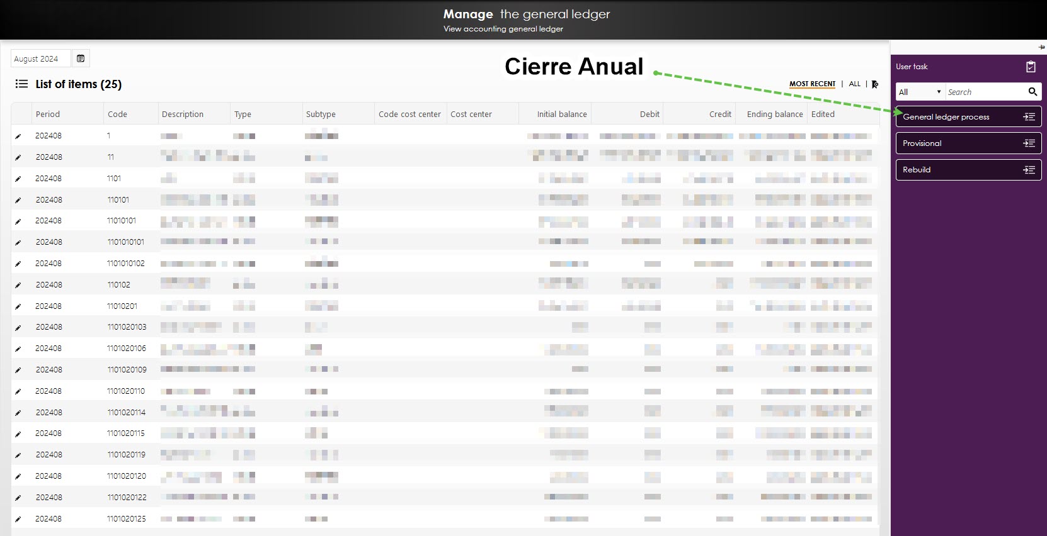Click the flag icon next to ALL
The width and height of the screenshot is (1047, 536).
coord(874,84)
